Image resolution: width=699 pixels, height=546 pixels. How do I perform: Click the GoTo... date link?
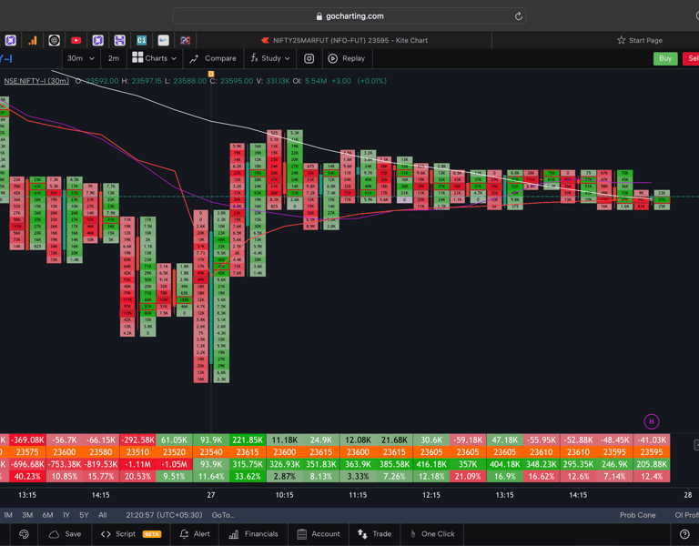(223, 515)
